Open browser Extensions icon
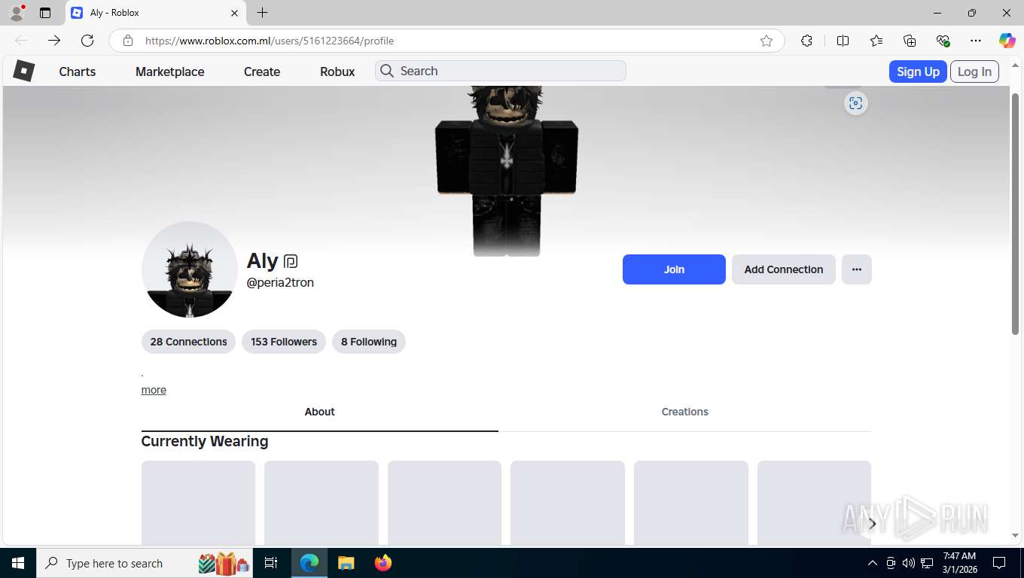The width and height of the screenshot is (1024, 578). (x=806, y=41)
